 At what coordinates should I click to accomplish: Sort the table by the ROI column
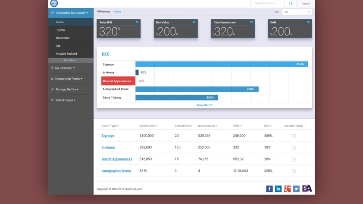point(268,126)
